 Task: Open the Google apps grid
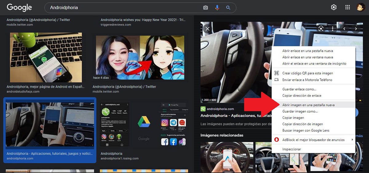(347, 7)
